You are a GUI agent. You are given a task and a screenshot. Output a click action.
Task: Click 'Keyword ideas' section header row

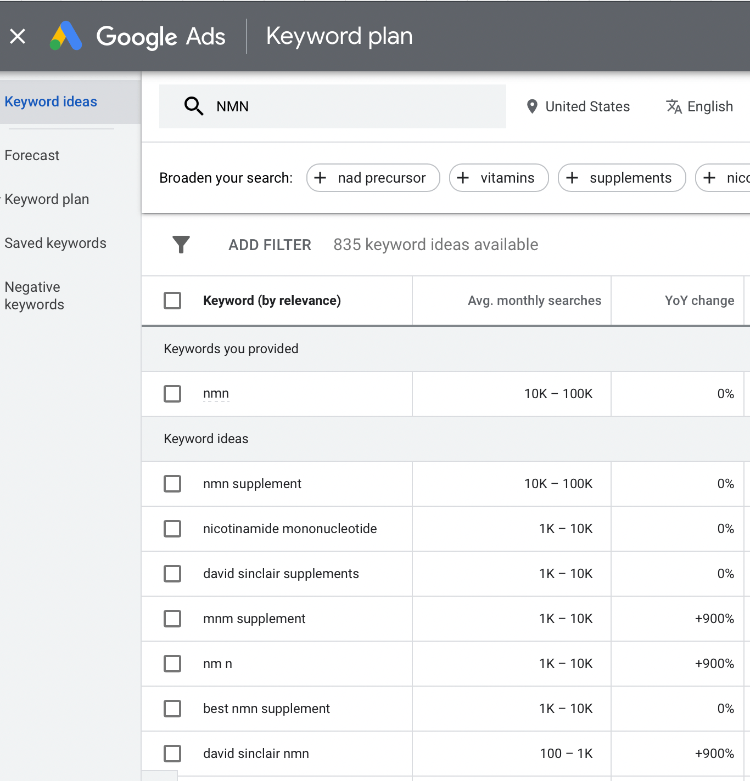(x=445, y=439)
